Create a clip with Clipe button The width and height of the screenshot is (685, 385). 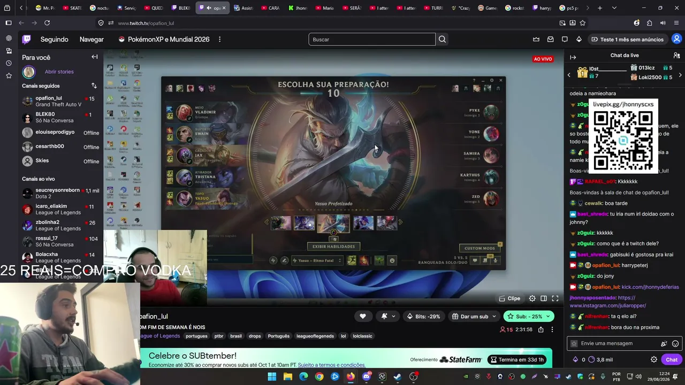(x=509, y=298)
